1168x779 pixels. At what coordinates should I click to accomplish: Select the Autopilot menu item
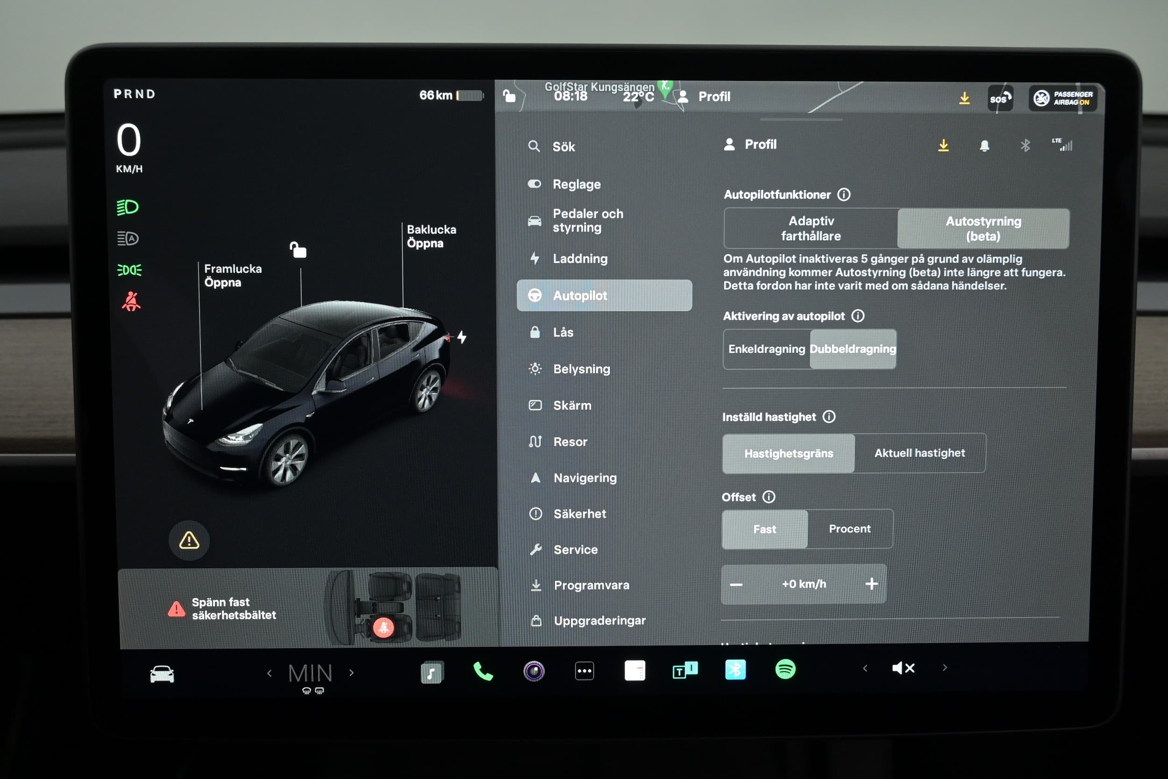point(605,296)
